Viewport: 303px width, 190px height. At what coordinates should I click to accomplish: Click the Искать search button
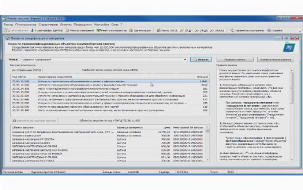(x=201, y=59)
